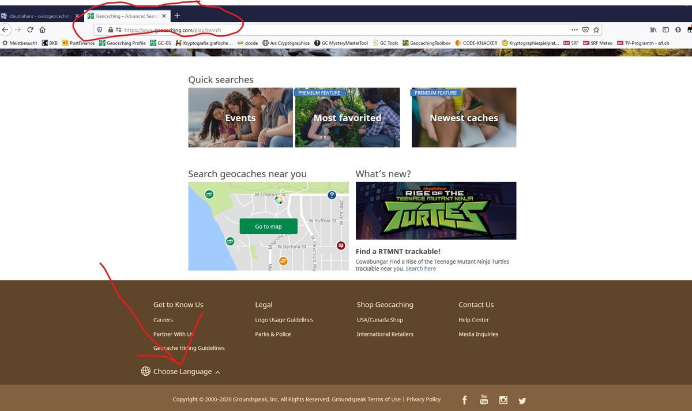Open the Firefox library icon

(653, 29)
